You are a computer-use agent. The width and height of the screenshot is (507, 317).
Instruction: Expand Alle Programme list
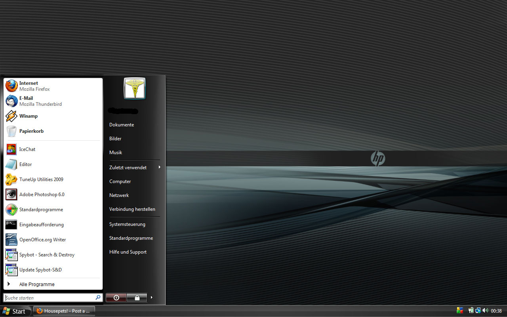(x=53, y=284)
